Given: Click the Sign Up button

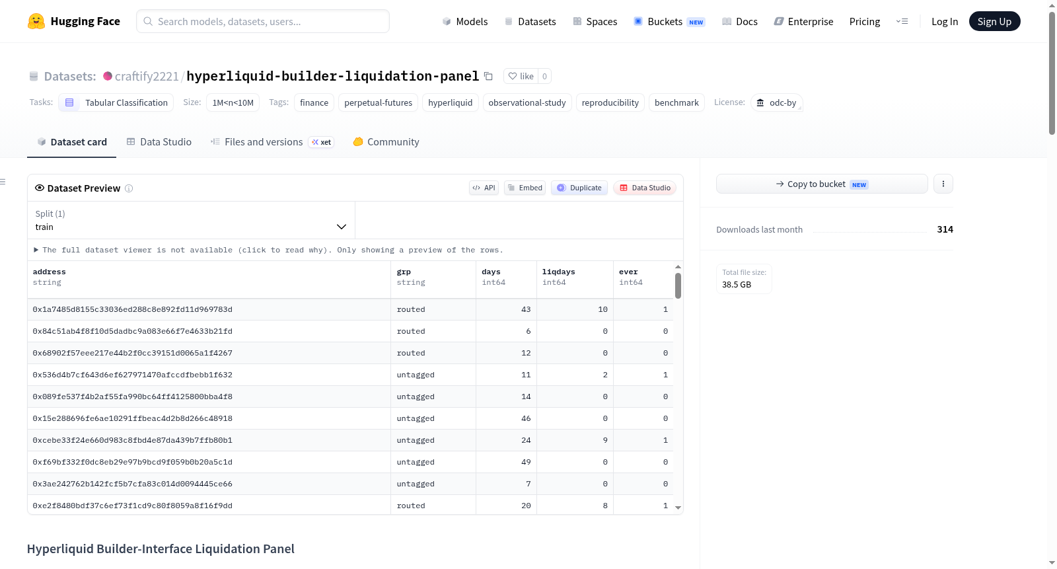Looking at the screenshot, I should [x=994, y=22].
